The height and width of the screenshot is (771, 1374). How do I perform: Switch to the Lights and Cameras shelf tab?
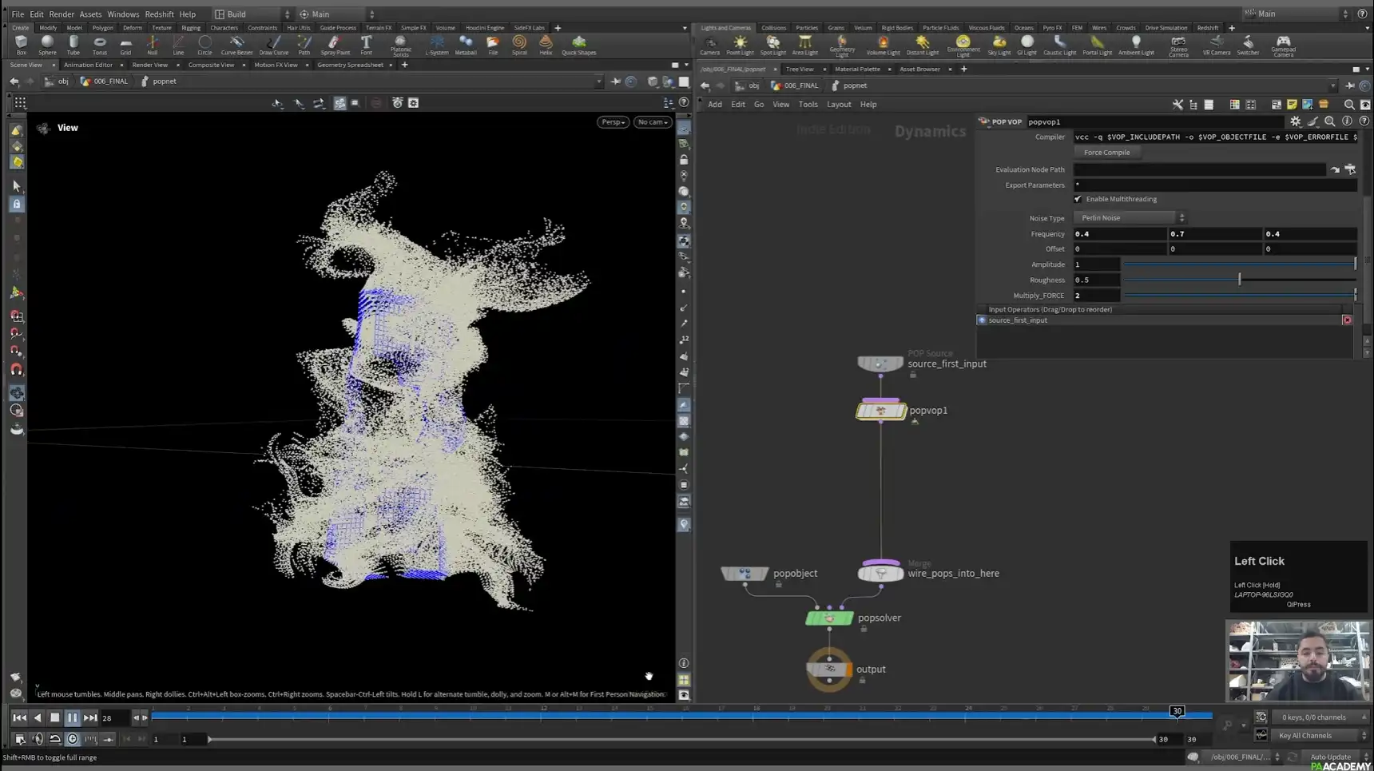click(x=725, y=27)
